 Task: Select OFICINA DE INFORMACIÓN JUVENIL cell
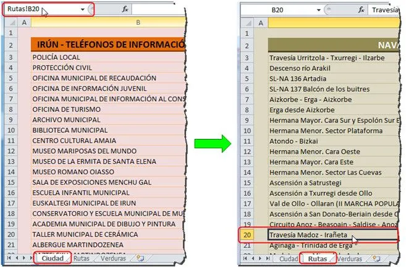[x=108, y=88]
